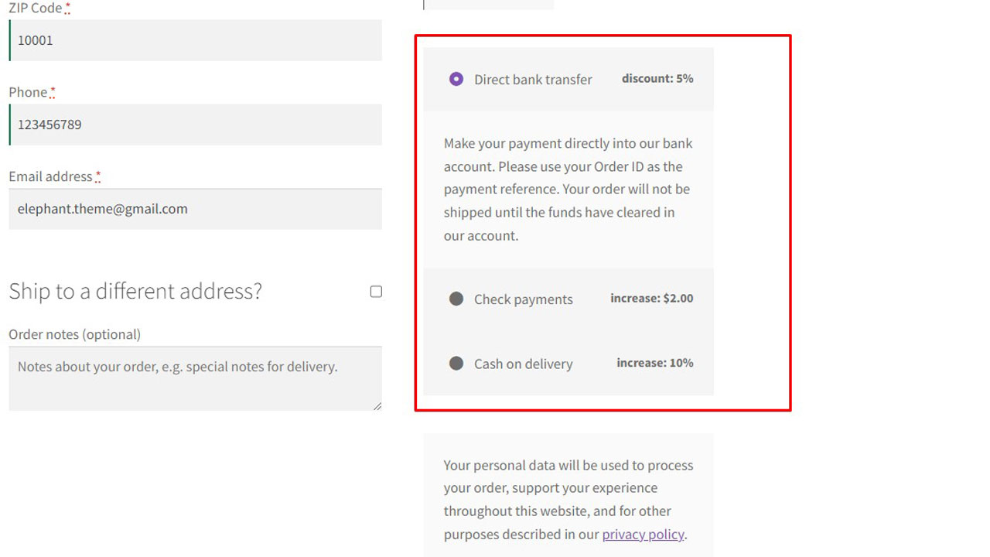Screen dimensions: 990x557
Task: Click the 'Cash on delivery' label text
Action: tap(523, 364)
